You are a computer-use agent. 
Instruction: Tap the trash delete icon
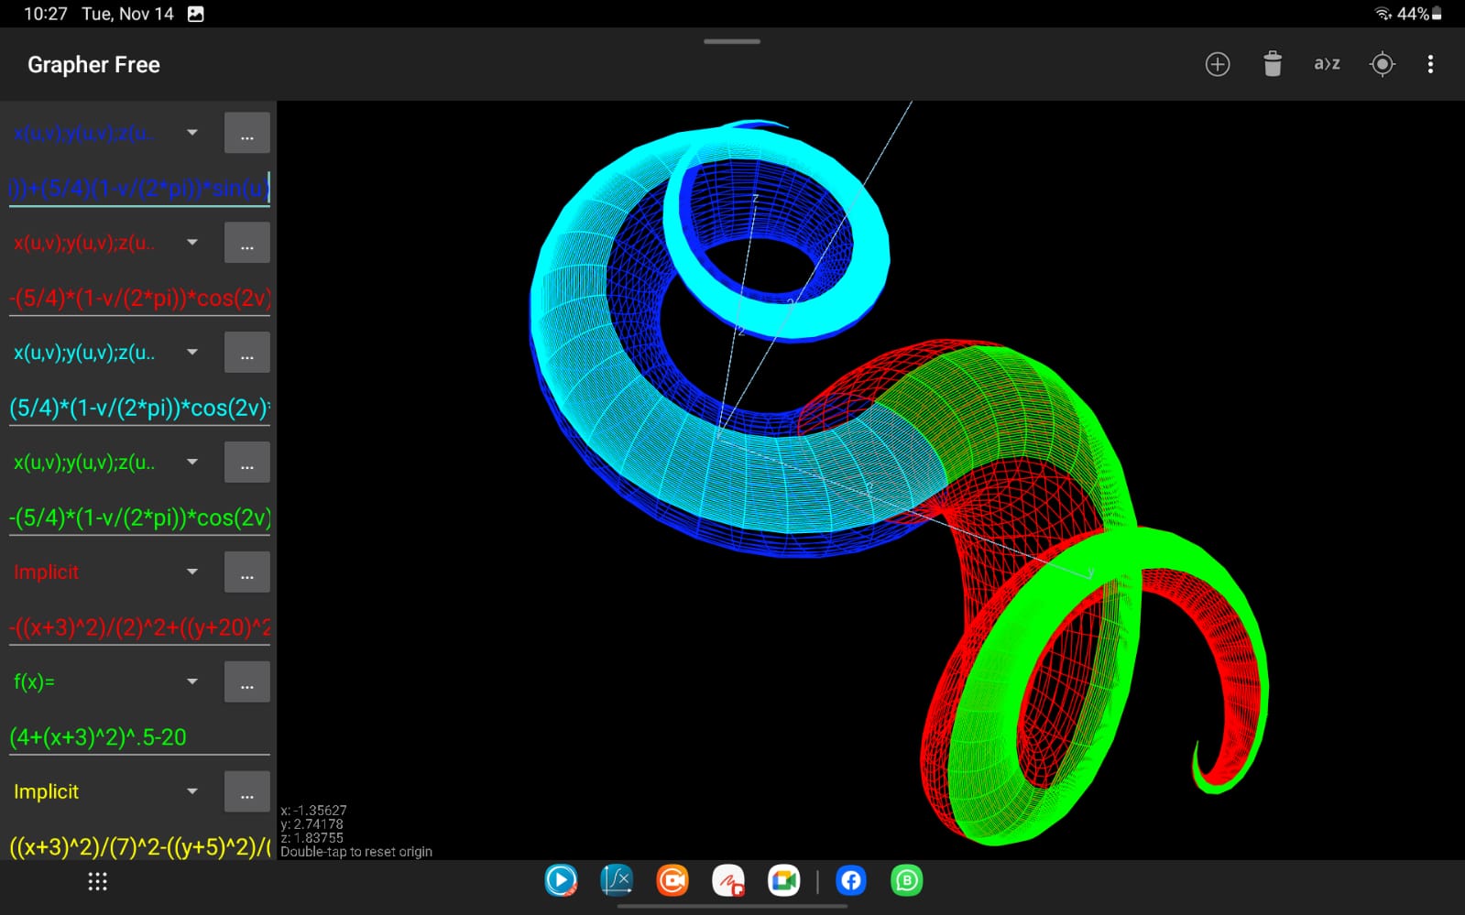[x=1272, y=64]
